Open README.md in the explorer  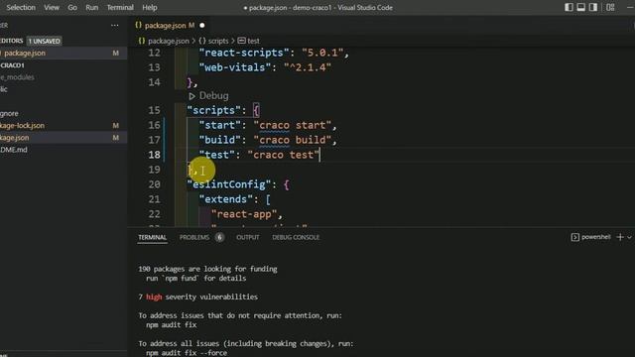tap(14, 150)
